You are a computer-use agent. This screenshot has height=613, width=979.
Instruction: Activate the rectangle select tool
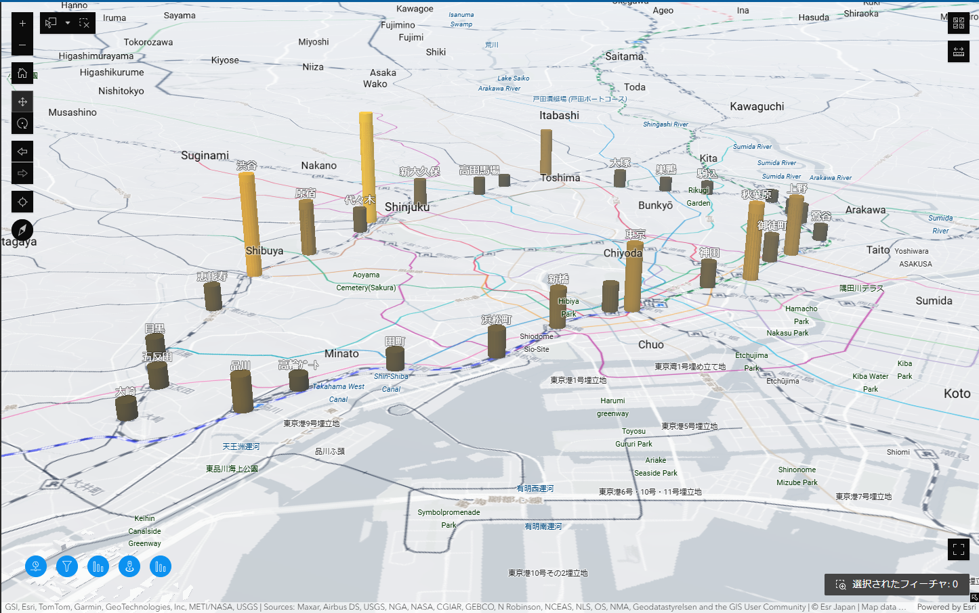(51, 23)
